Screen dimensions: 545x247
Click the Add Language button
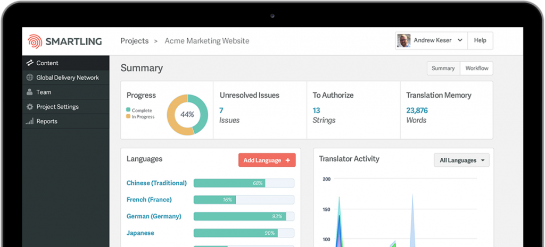267,160
